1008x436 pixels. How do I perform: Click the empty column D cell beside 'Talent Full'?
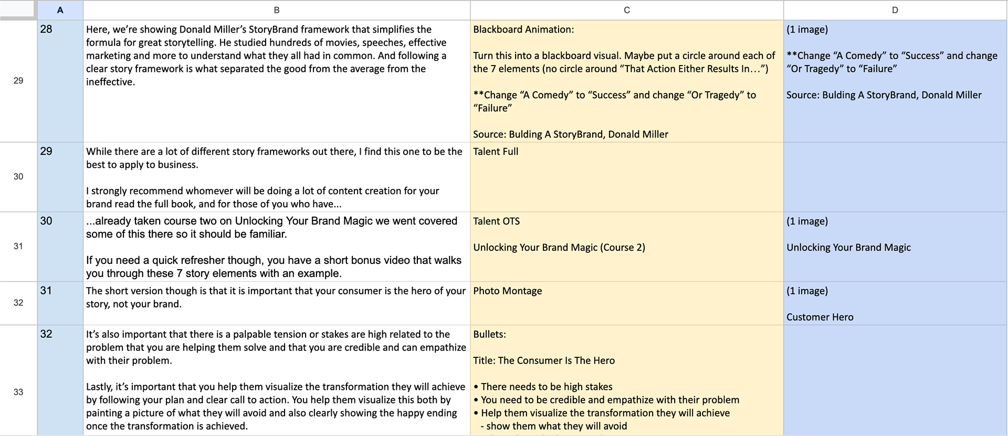tap(896, 177)
